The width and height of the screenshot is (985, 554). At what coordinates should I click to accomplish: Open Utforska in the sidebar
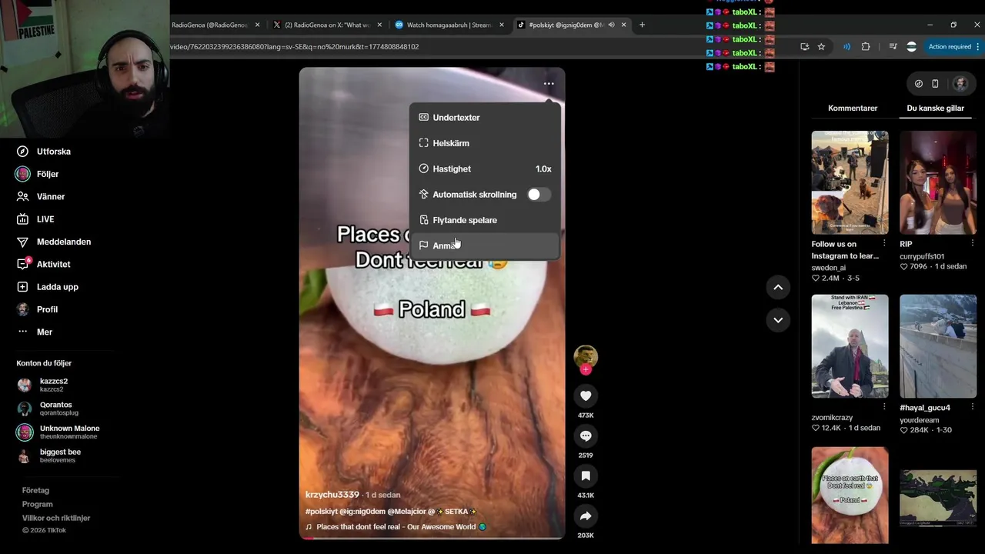click(44, 152)
